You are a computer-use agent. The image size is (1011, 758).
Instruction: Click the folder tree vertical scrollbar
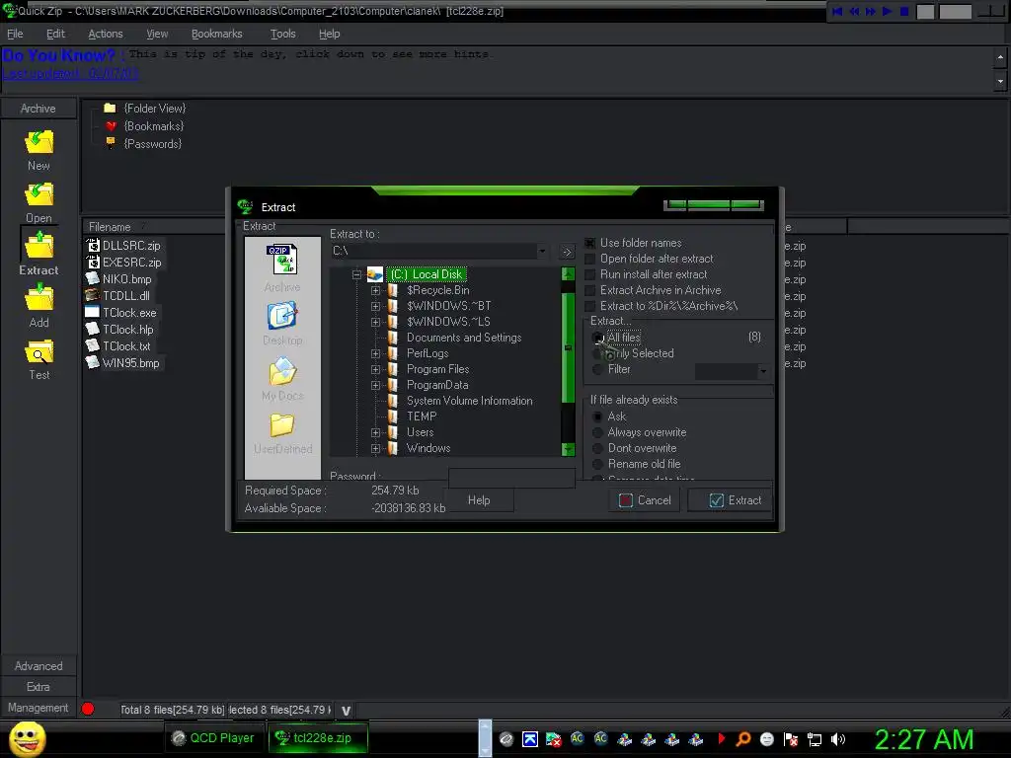568,361
